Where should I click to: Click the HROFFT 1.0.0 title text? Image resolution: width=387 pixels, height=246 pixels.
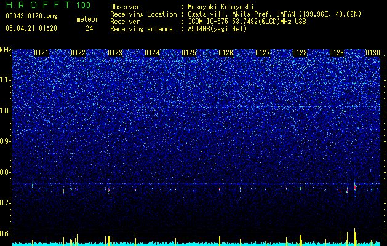pyautogui.click(x=49, y=5)
